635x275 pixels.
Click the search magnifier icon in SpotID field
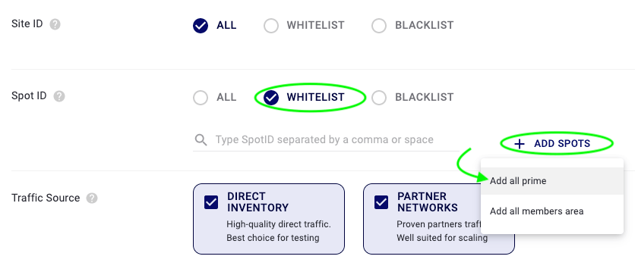point(201,139)
